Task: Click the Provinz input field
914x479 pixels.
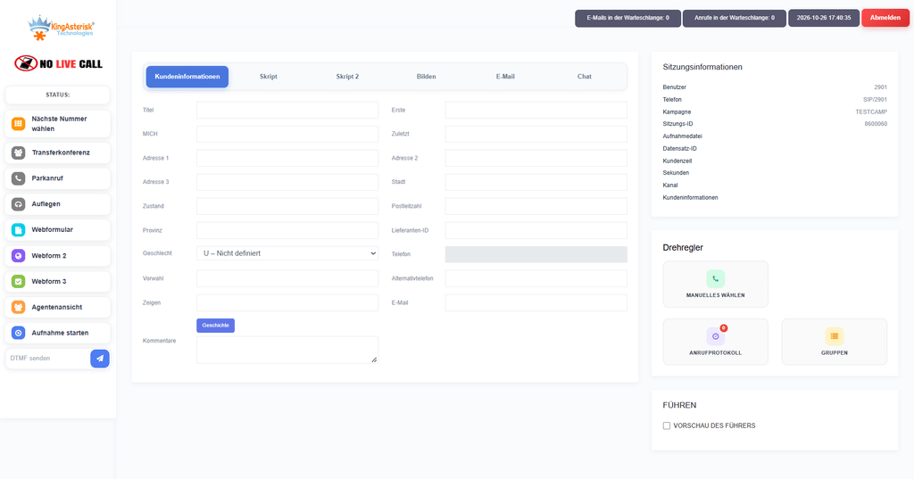Action: (287, 230)
